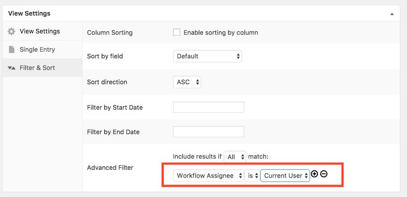
Task: Click the View Settings panel header title
Action: (x=29, y=13)
